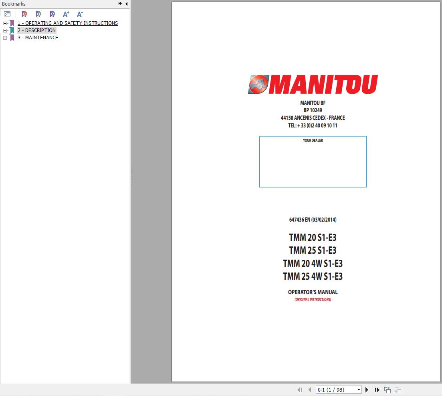This screenshot has height=396, width=442.
Task: Select the 2 - DESCRIPTION bookmark
Action: [x=36, y=30]
